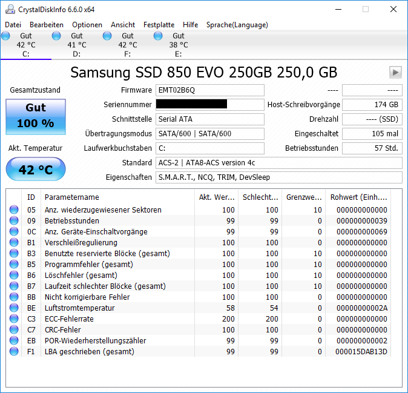Screen dimensions: 408x393
Task: Click Host-Schreibvorgänge value 174 GB
Action: pyautogui.click(x=372, y=105)
